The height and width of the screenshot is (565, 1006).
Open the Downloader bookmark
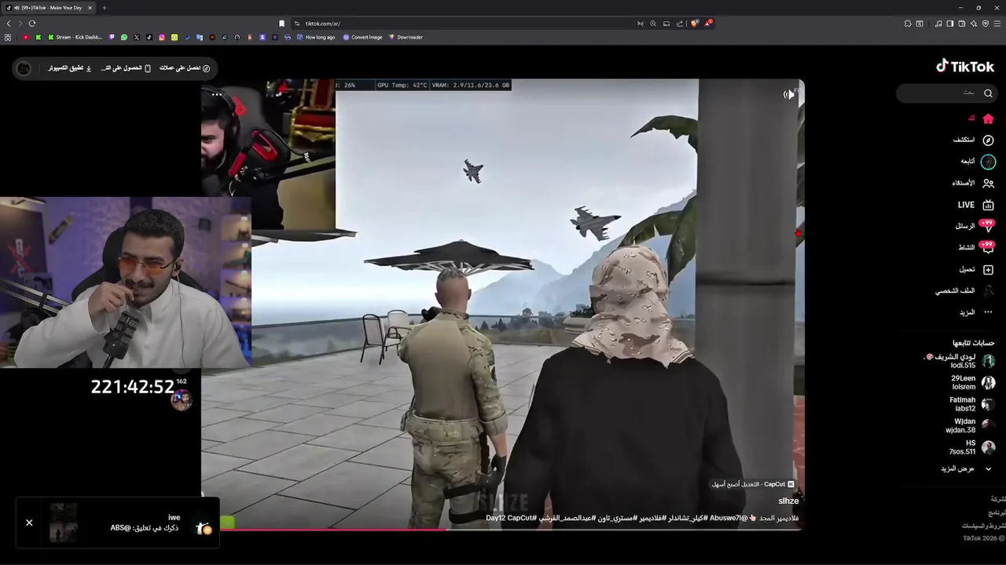tap(406, 37)
